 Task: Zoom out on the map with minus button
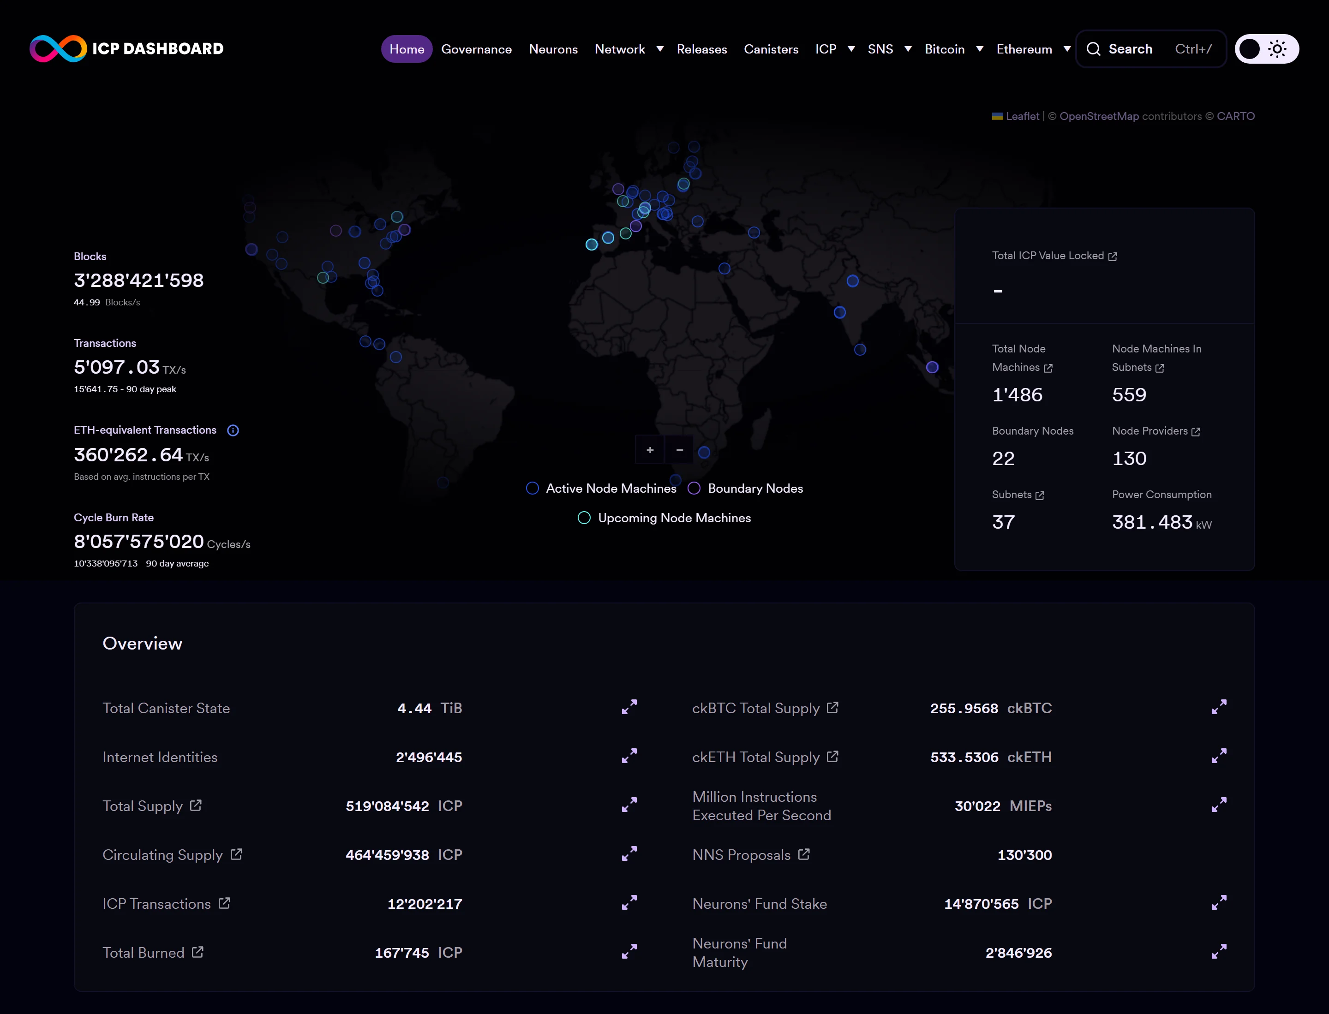[x=679, y=450]
